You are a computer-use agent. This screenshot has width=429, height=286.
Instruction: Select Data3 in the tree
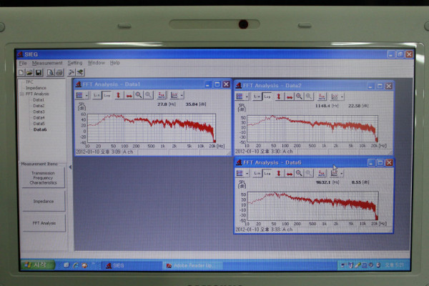[x=39, y=112]
